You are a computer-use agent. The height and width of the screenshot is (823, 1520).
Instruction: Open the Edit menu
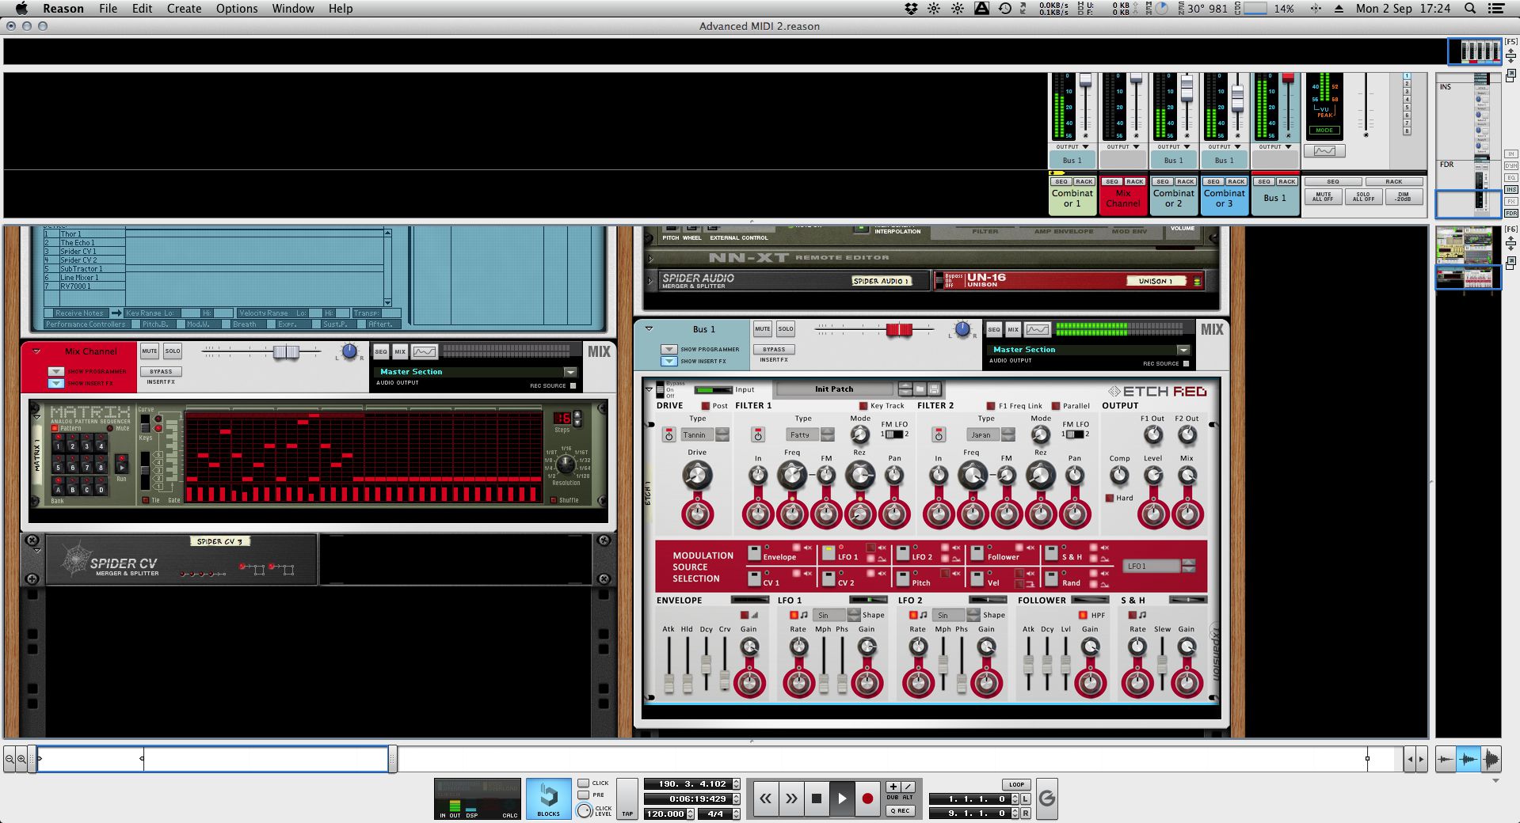[142, 9]
